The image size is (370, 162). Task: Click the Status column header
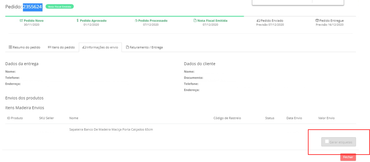point(270,118)
